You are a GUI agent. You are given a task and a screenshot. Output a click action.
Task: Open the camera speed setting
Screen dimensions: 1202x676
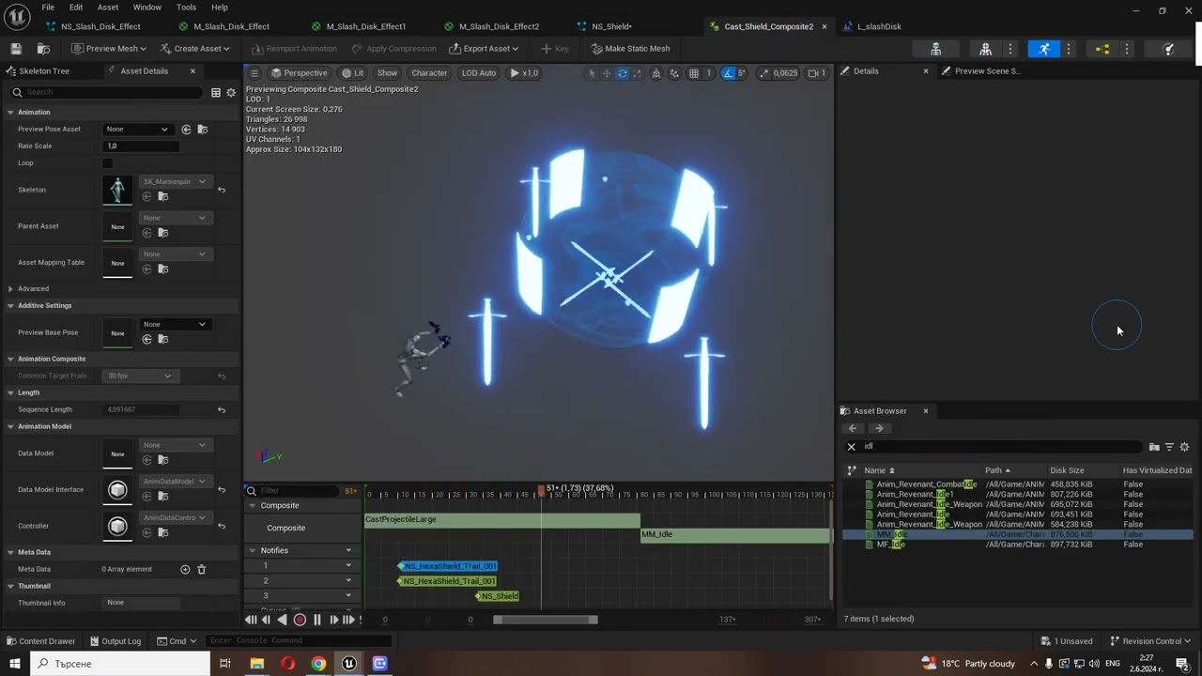coord(817,73)
